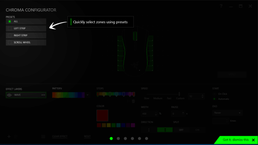Toggle WAVE layer visibility eye icon
This screenshot has width=258, height=145.
pyautogui.click(x=9, y=95)
